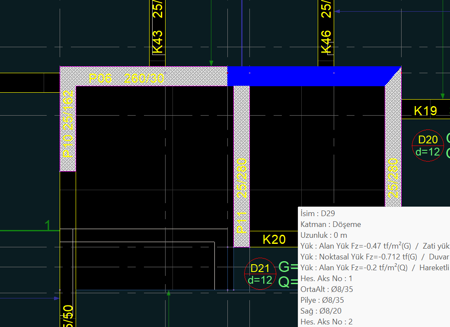Click the green down arrow above P06 wall
Viewport: 450px width, 327px height.
coord(211,62)
